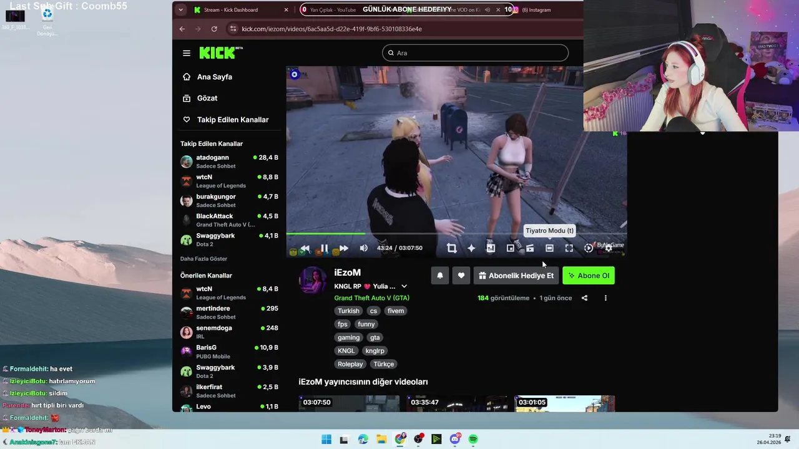Image resolution: width=799 pixels, height=449 pixels.
Task: Open Recycle Bin on the desktop
Action: pyautogui.click(x=47, y=20)
